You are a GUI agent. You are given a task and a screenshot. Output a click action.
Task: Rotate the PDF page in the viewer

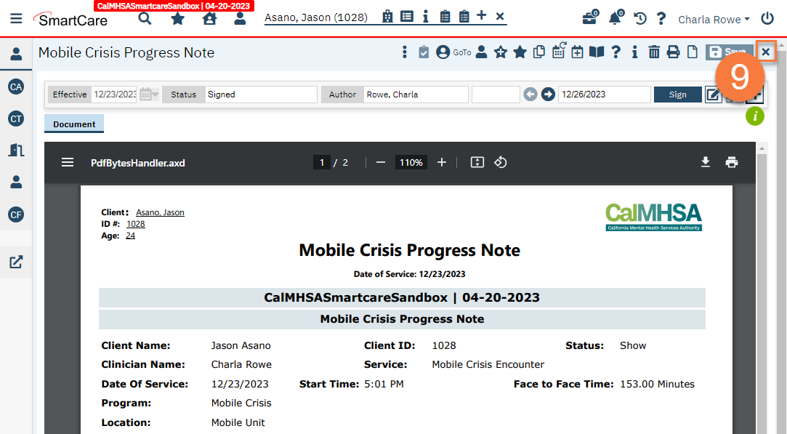pos(500,161)
